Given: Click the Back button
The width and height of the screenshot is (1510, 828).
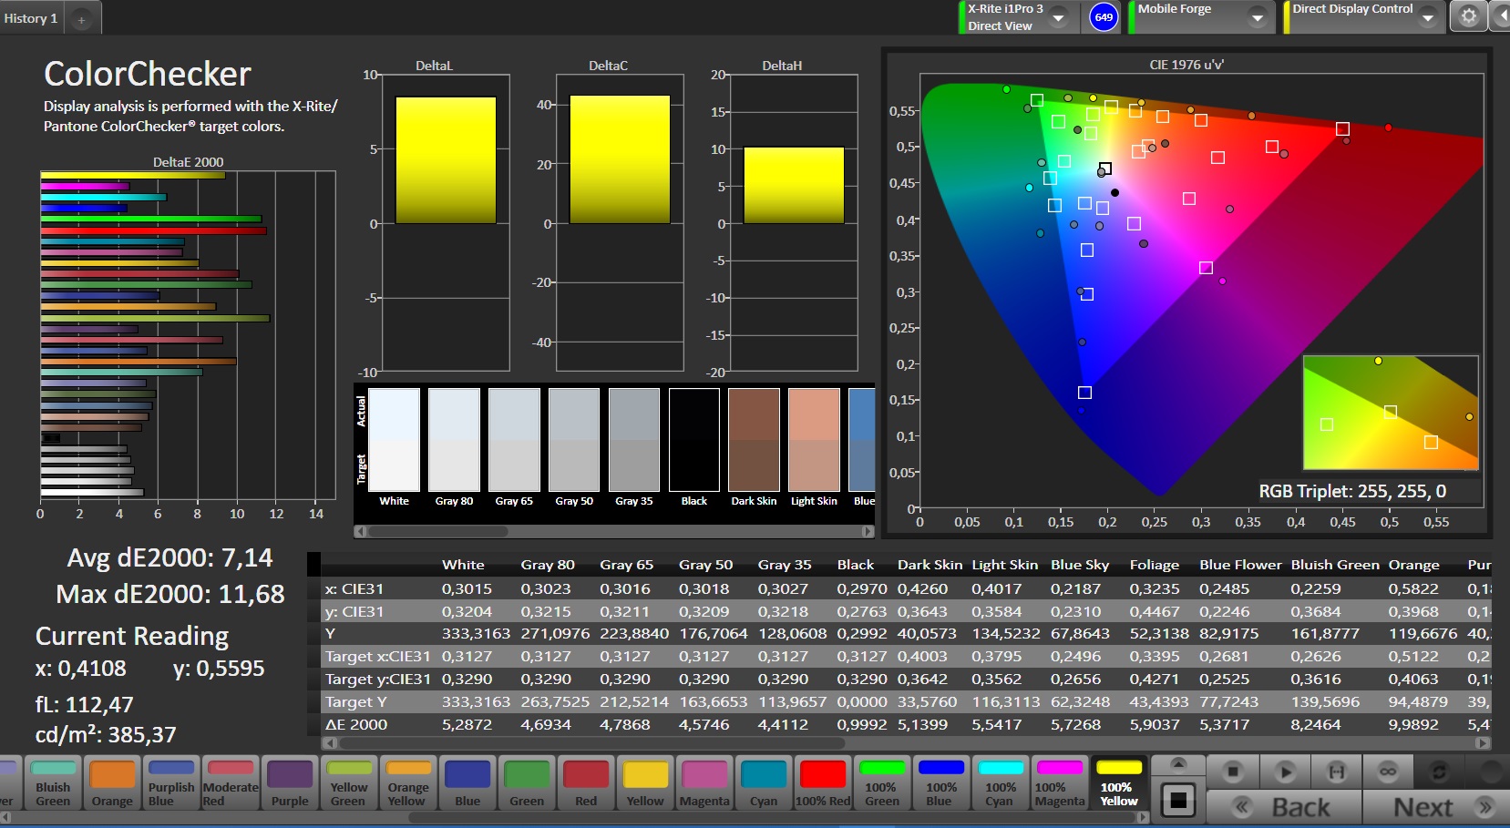Looking at the screenshot, I should (1283, 807).
